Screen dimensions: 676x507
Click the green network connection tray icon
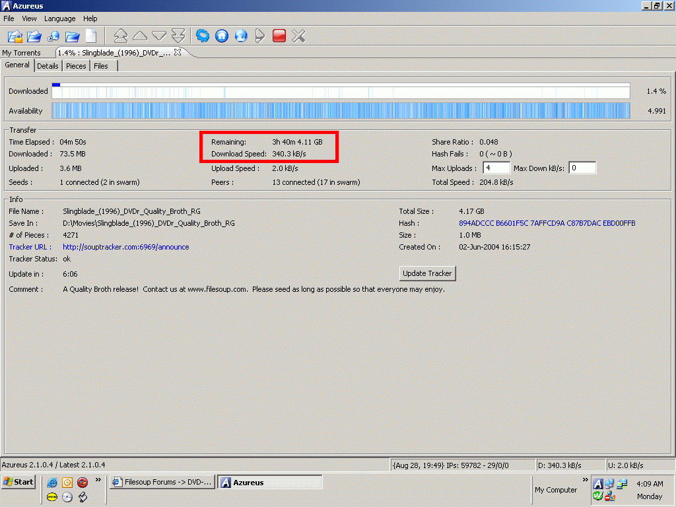[x=622, y=484]
